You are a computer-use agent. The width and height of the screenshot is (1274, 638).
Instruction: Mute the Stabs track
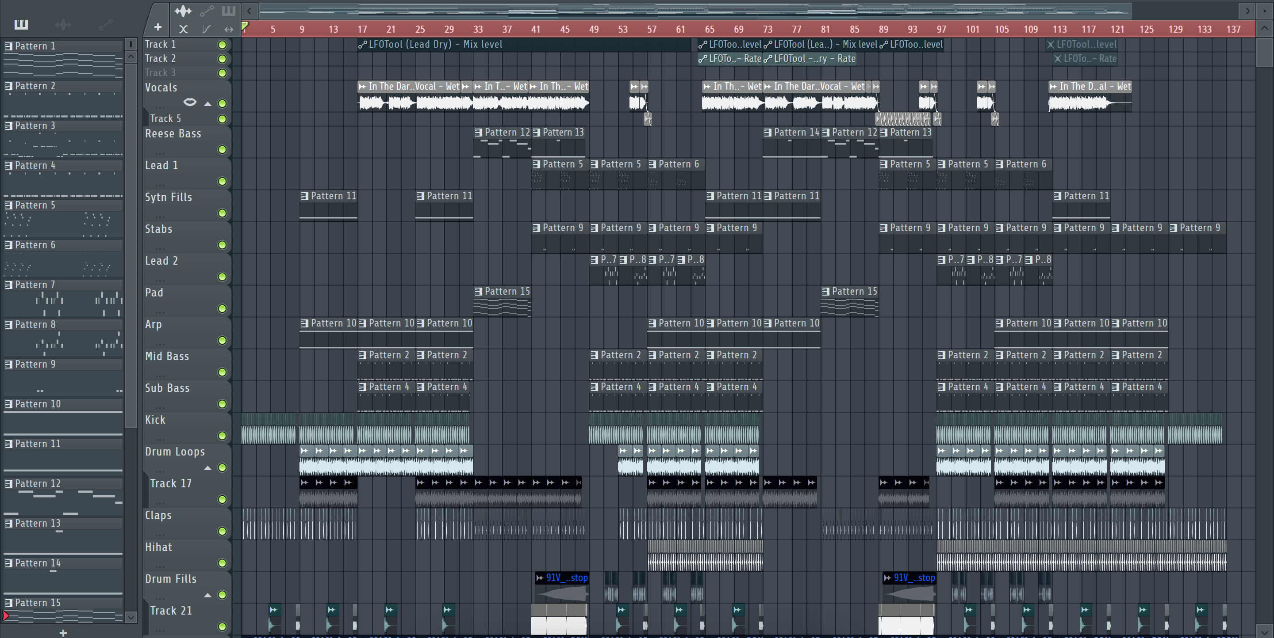coord(222,245)
